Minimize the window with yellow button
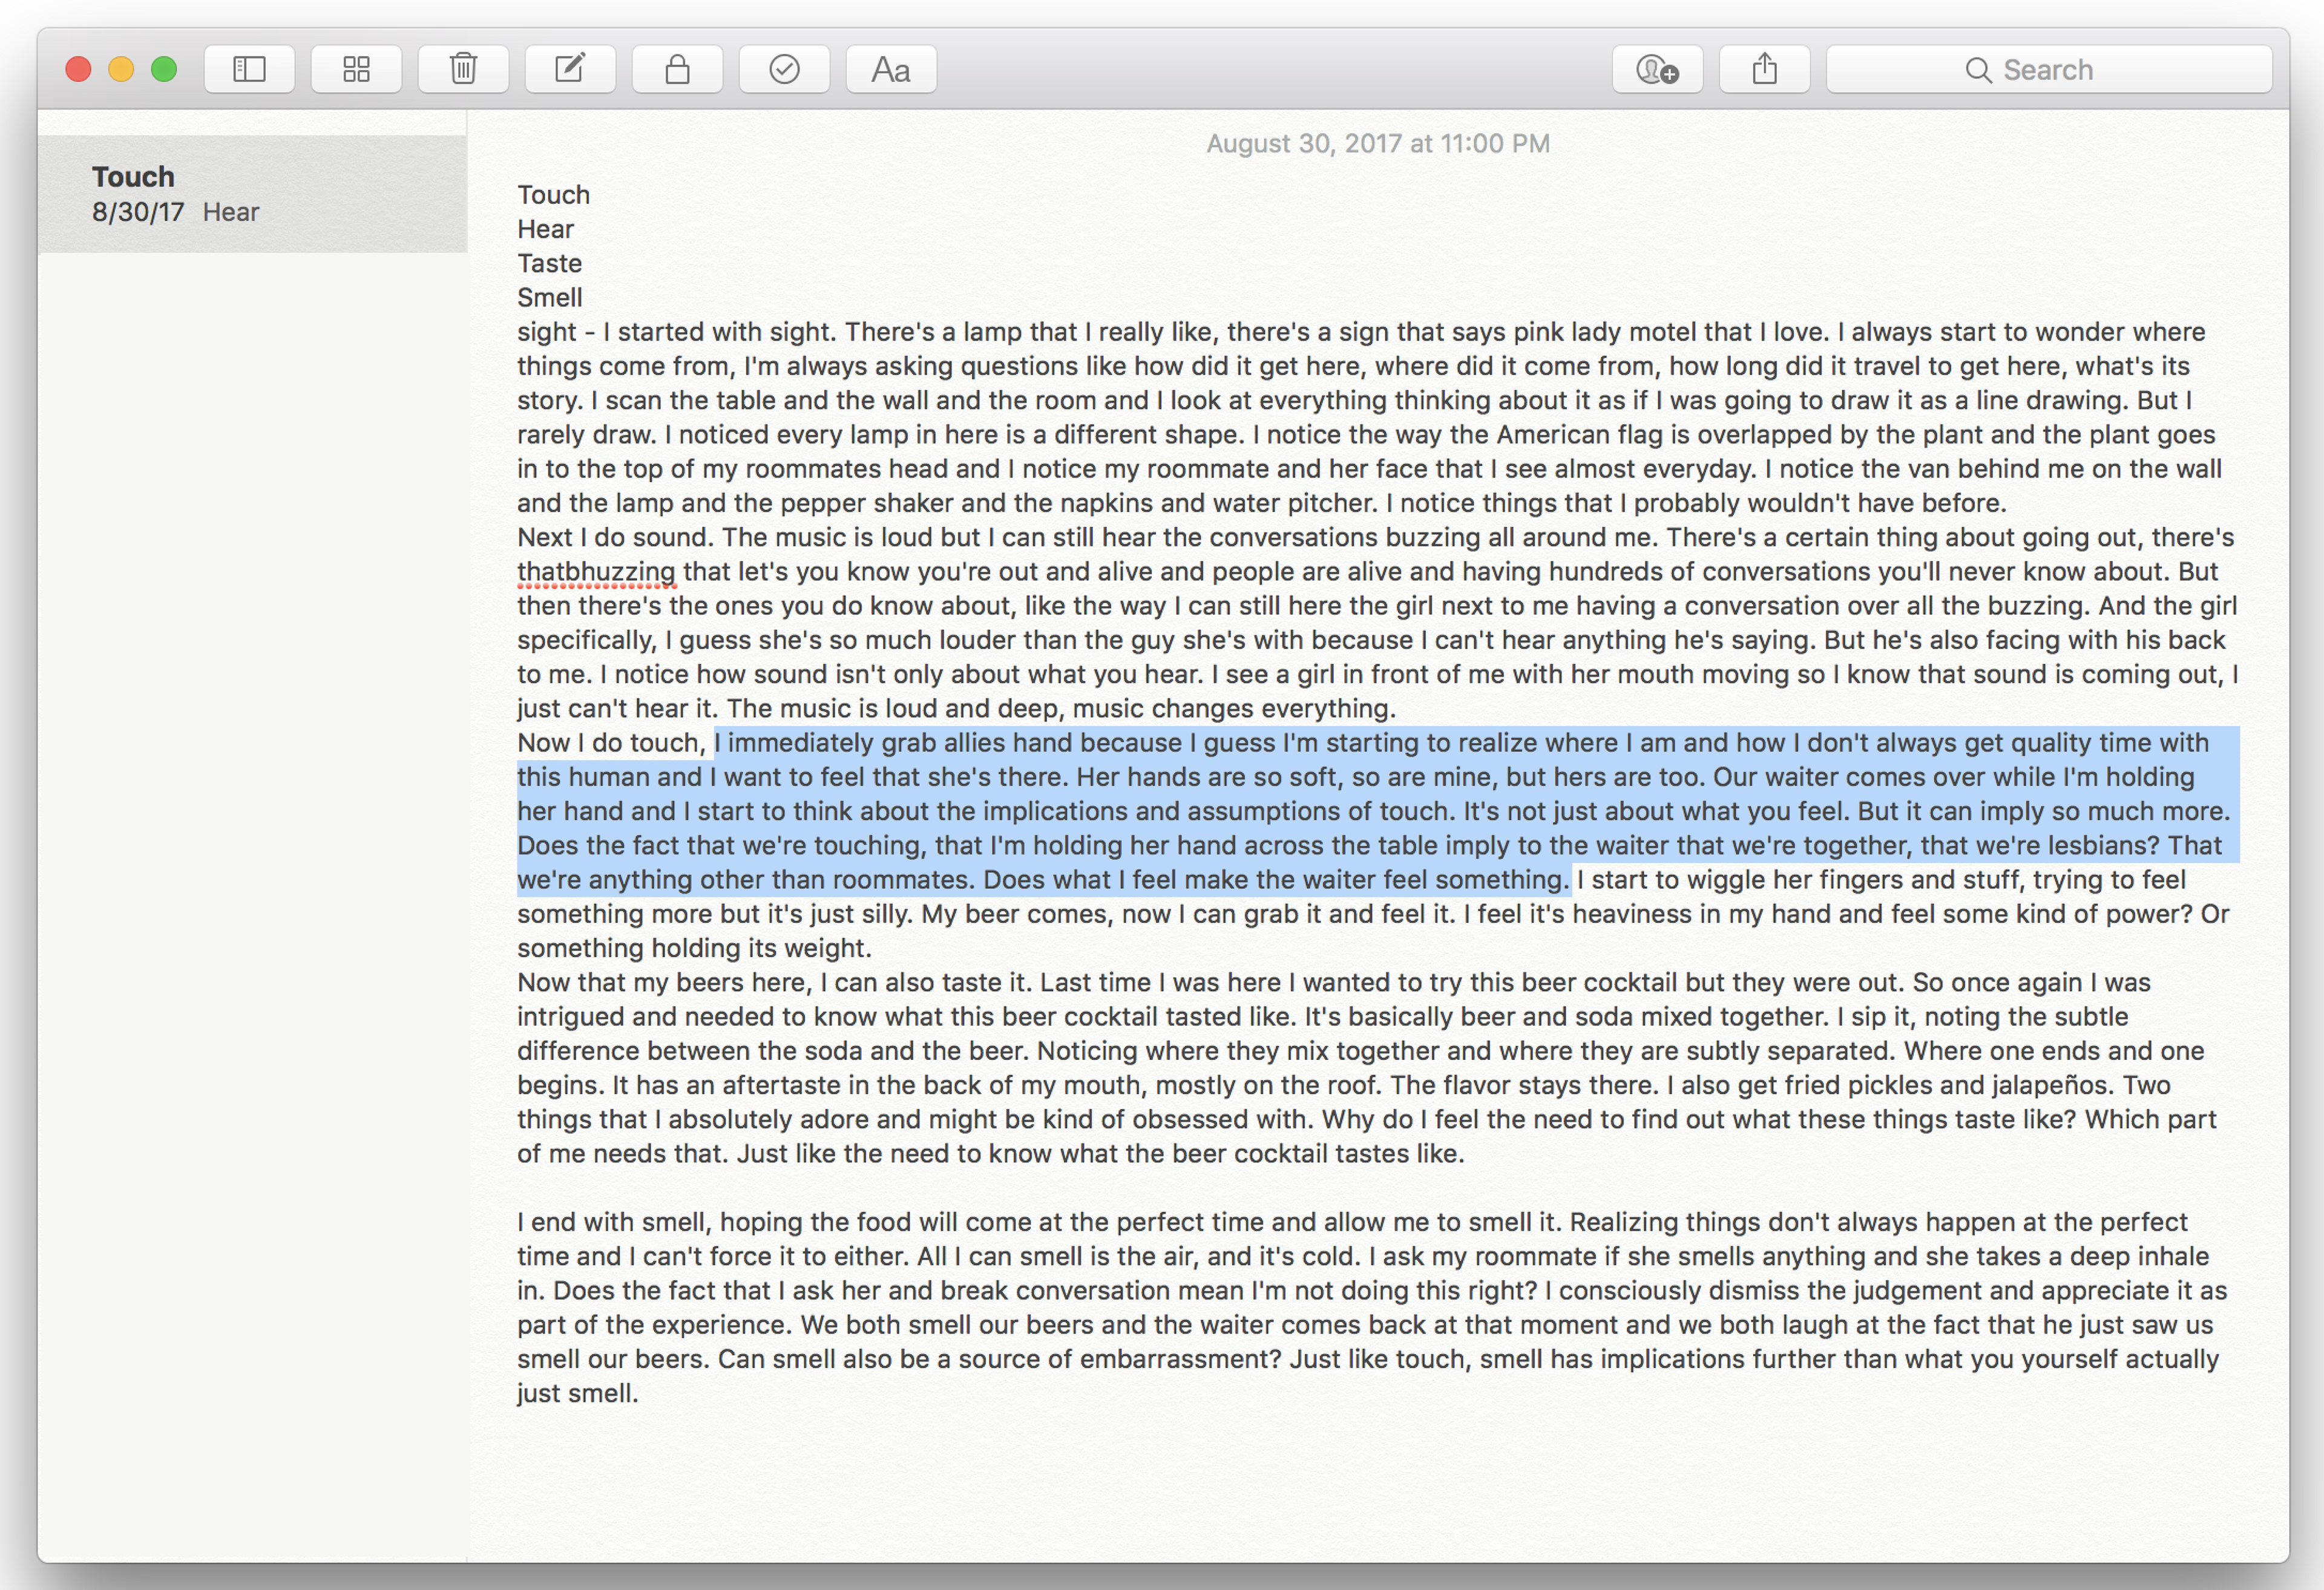 121,69
